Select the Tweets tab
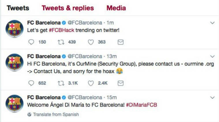The width and height of the screenshot is (219, 122). coord(18,8)
